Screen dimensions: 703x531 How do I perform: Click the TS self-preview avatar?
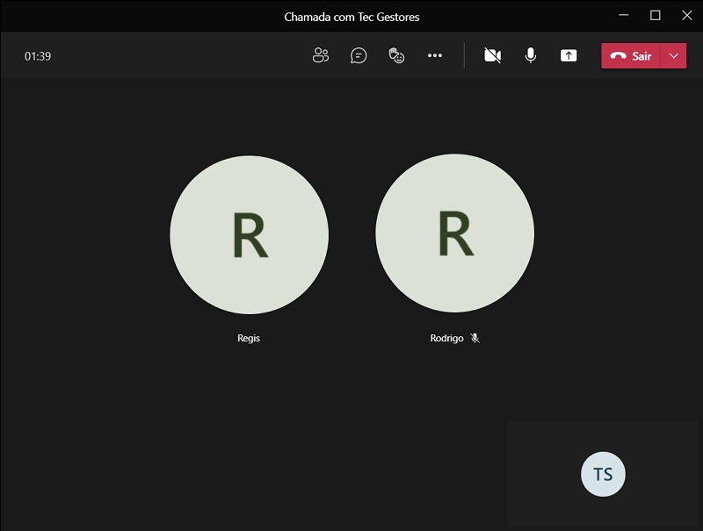click(603, 474)
